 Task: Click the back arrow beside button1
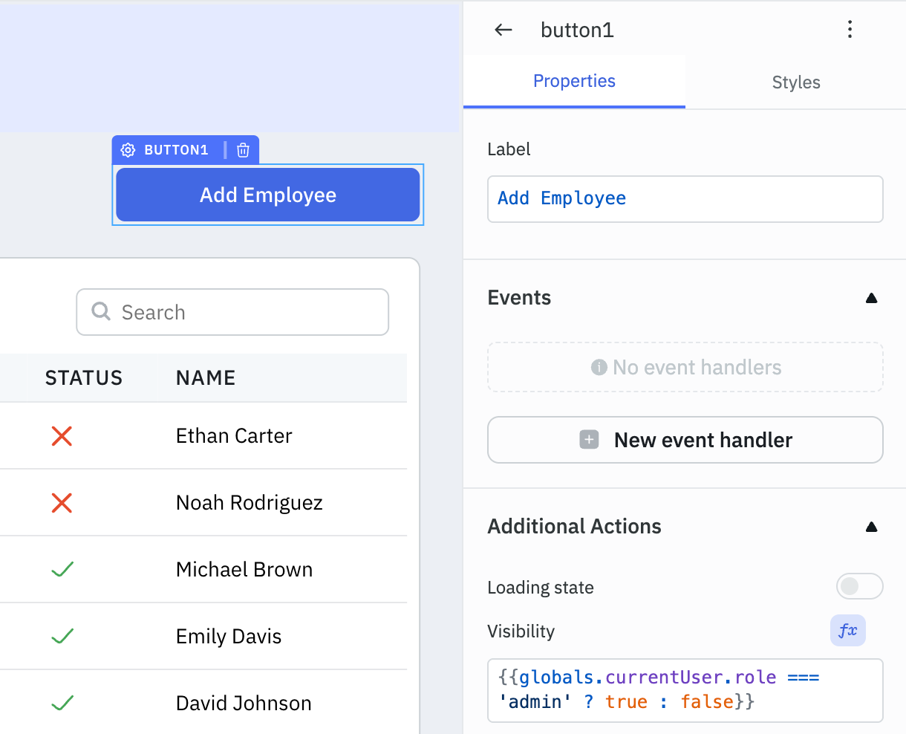(503, 30)
